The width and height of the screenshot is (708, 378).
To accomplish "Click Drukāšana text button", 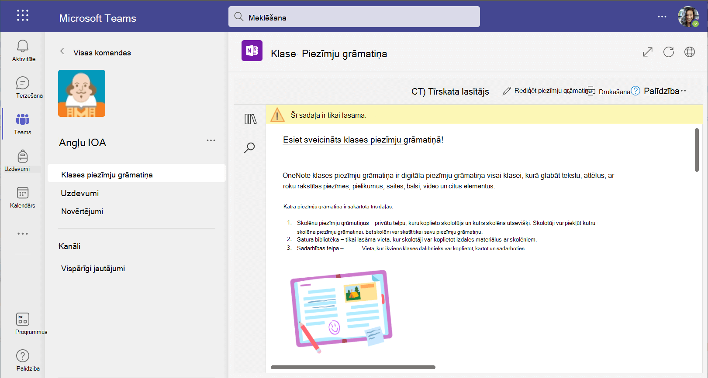I will tap(615, 92).
